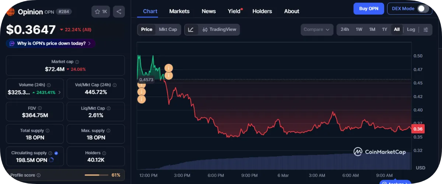
Task: Click the $364.75M FDV value
Action: pos(35,115)
